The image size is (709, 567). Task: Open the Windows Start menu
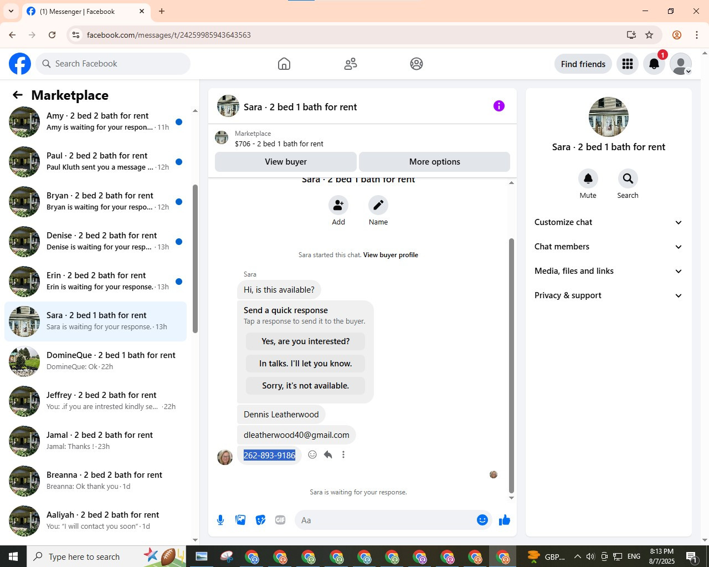(13, 556)
